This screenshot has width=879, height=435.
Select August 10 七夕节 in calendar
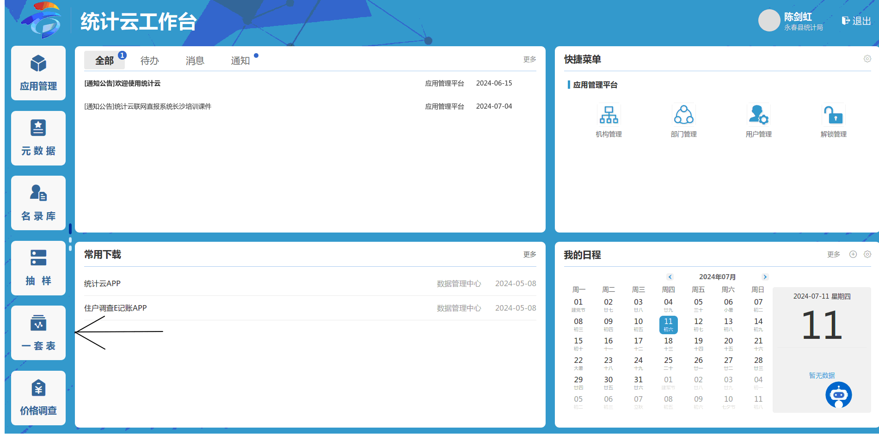pyautogui.click(x=728, y=402)
